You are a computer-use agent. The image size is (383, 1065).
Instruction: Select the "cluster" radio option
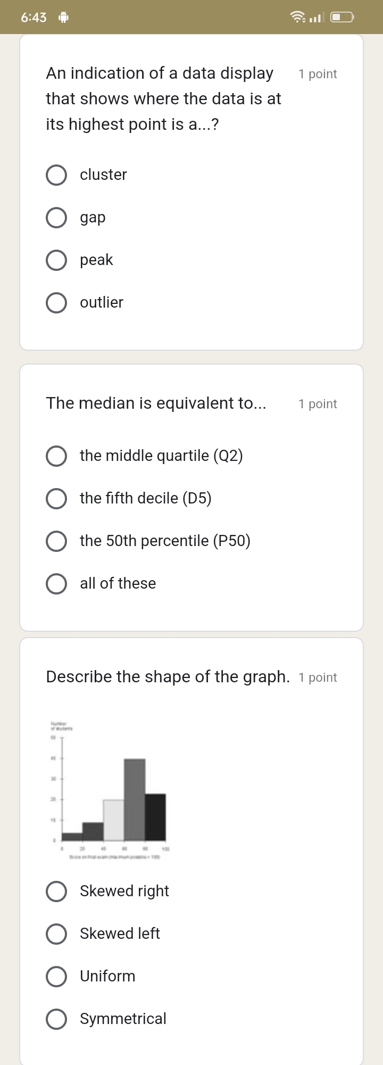tap(56, 175)
